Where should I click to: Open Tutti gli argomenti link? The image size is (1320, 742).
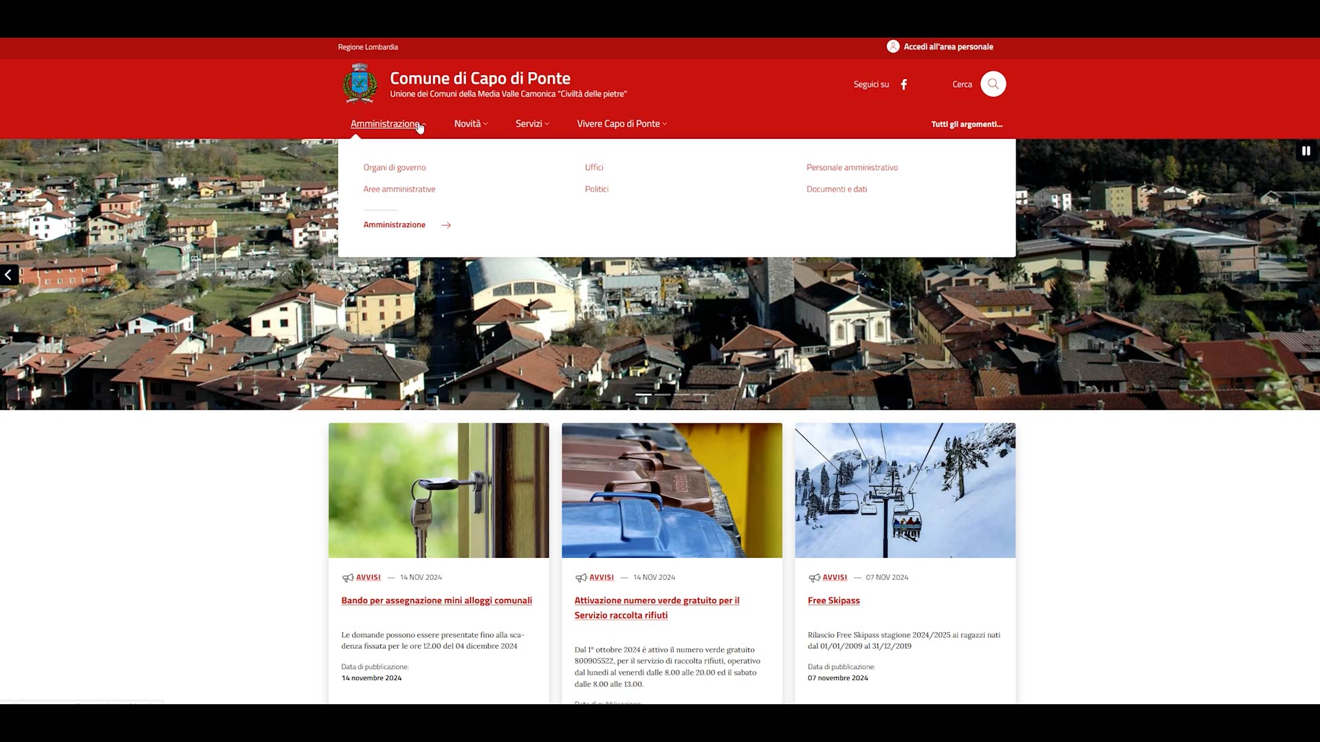point(967,124)
